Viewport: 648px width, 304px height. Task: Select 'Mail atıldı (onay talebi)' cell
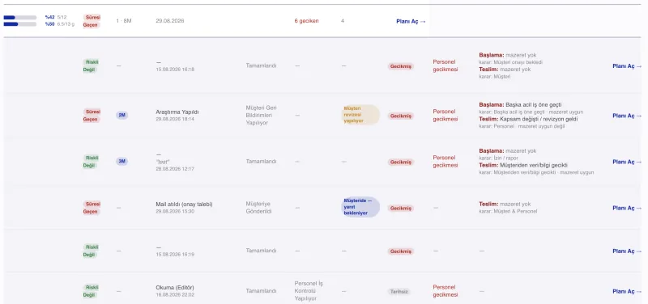pyautogui.click(x=185, y=205)
